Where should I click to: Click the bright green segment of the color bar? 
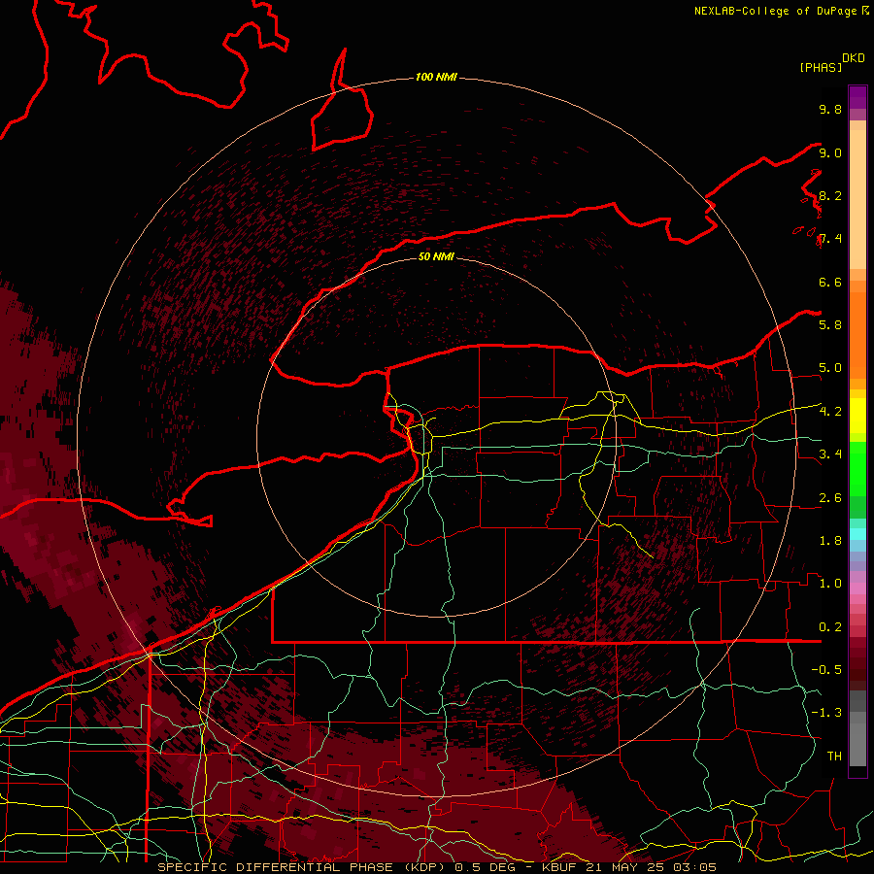857,468
